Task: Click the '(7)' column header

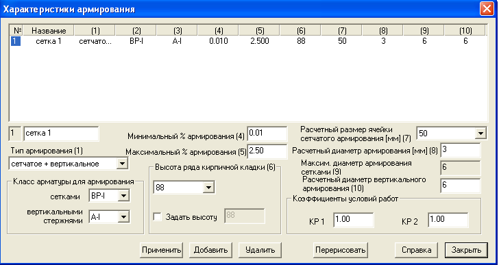Action: (342, 31)
